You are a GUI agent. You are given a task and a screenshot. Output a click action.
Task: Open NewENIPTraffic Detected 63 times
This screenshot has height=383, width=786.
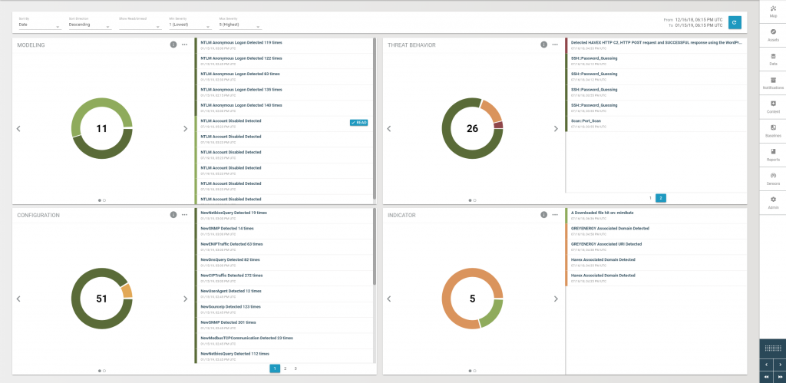tap(284, 246)
